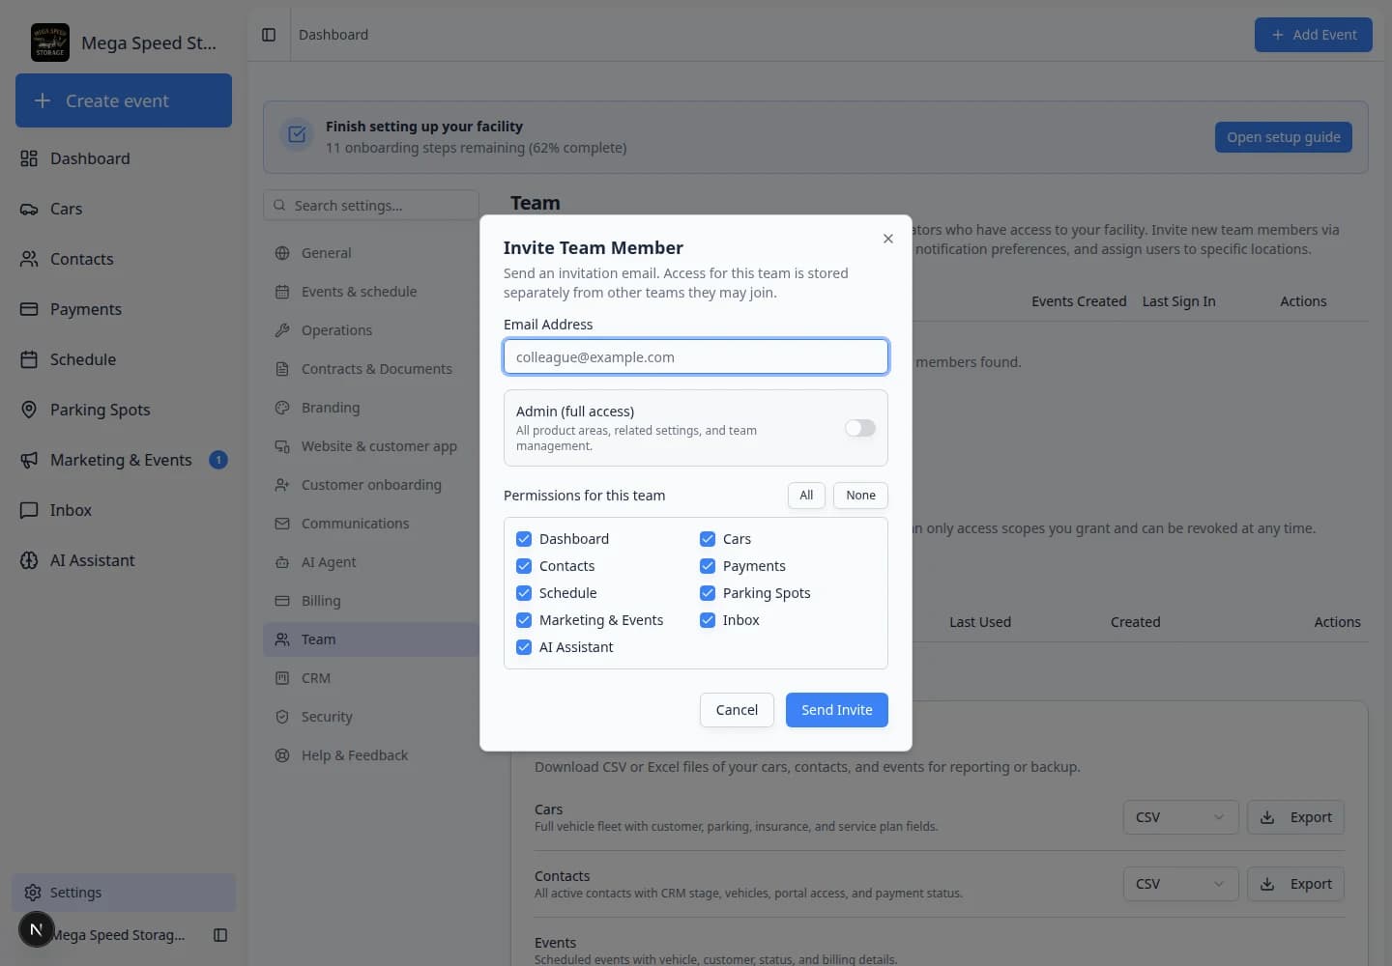The image size is (1392, 966).
Task: Click the AI Assistant brain icon
Action: click(29, 560)
